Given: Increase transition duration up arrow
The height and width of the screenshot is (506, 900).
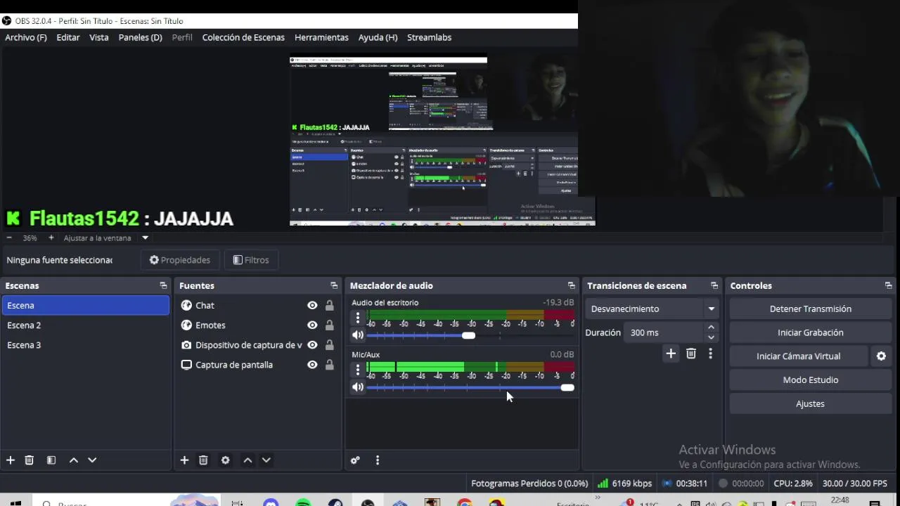Looking at the screenshot, I should coord(711,327).
